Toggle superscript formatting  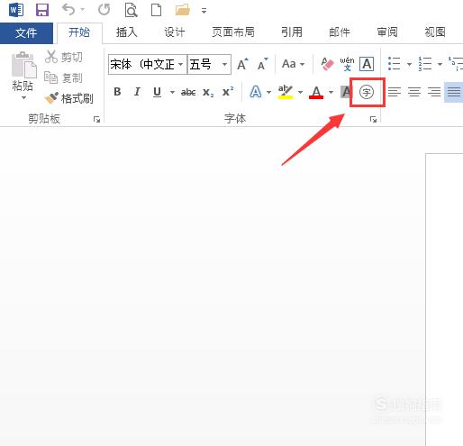pos(228,92)
